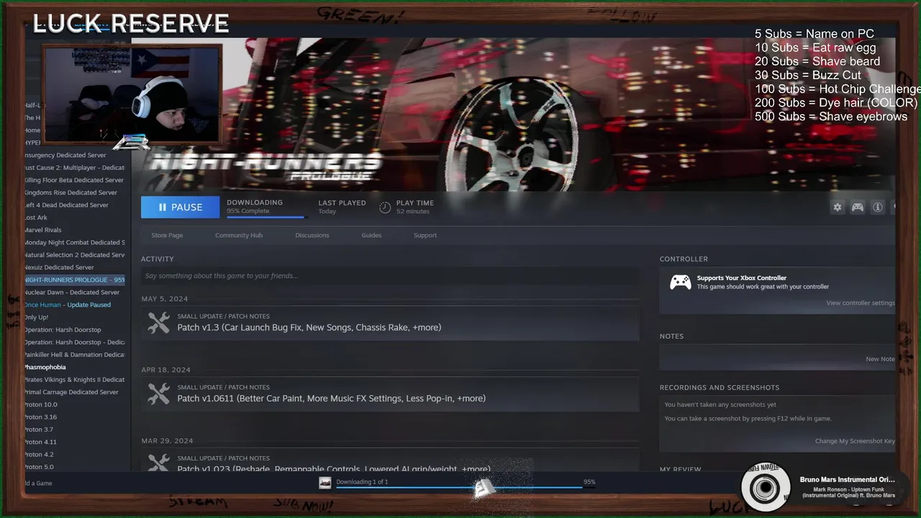Click the spinning record music widget
921x518 pixels.
(766, 488)
